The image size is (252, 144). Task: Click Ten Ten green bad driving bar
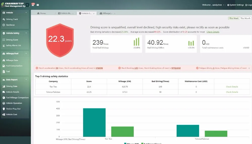click(x=122, y=132)
